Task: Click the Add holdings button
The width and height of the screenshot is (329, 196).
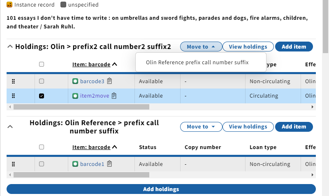Action: 161,189
